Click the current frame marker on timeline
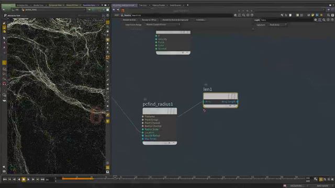The image size is (335, 188). (115, 177)
